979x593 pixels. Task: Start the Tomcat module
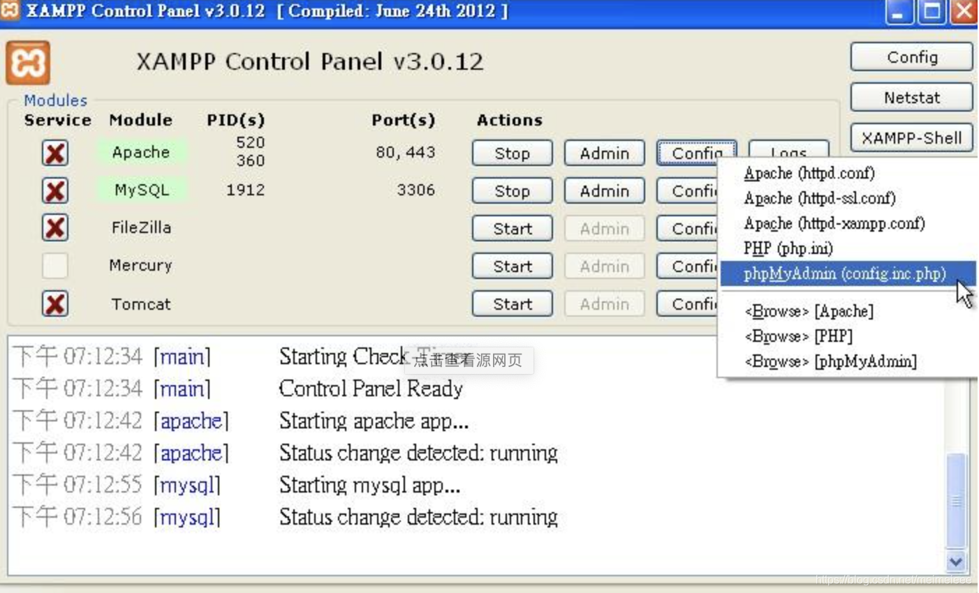click(x=512, y=304)
